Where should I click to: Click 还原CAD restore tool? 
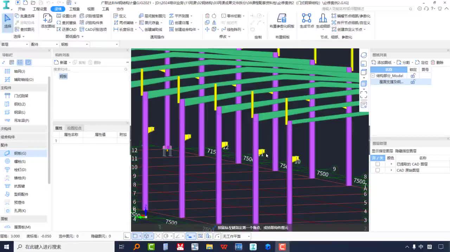(66, 29)
